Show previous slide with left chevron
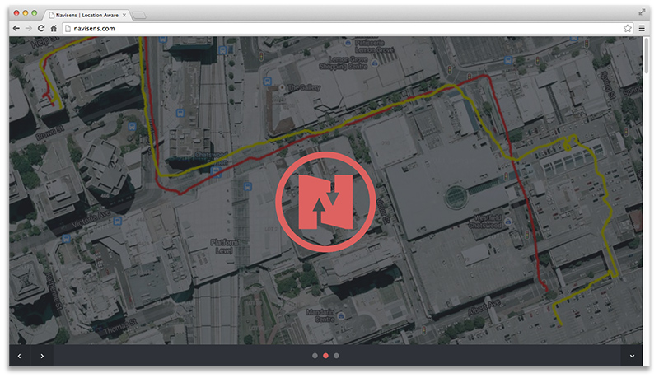Viewport: 659px width, 378px height. tap(19, 356)
